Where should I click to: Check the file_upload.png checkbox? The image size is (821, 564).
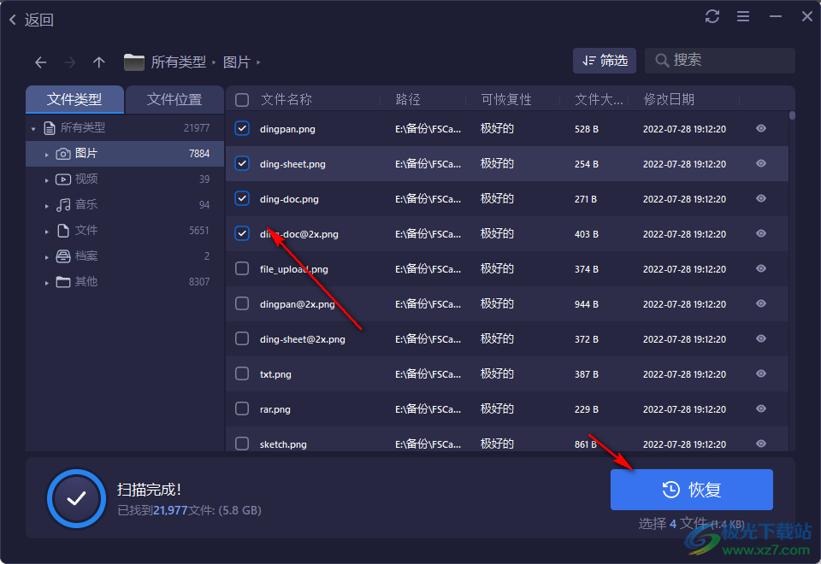[x=241, y=268]
